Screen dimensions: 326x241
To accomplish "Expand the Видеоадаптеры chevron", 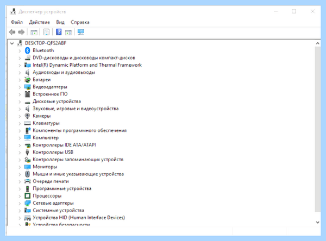I will click(20, 87).
